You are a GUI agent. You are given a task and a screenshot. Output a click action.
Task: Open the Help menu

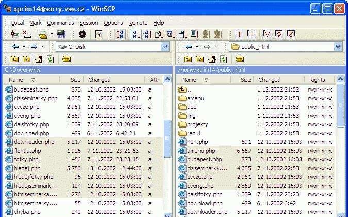(158, 23)
